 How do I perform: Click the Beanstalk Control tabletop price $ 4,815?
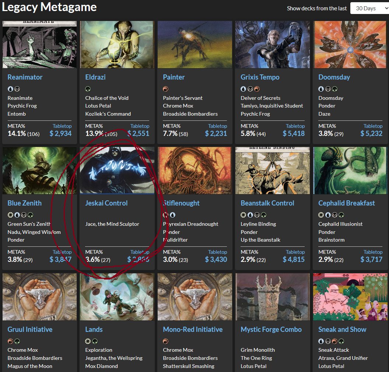(x=294, y=259)
